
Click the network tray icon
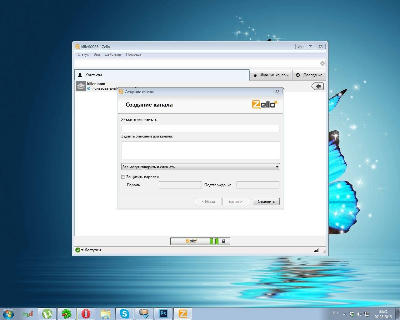pyautogui.click(x=367, y=314)
